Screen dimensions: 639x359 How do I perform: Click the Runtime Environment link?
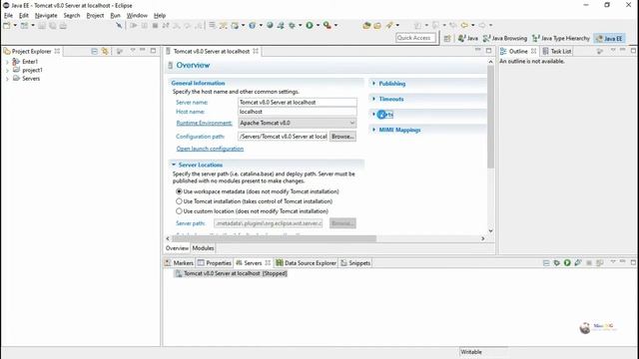point(204,123)
